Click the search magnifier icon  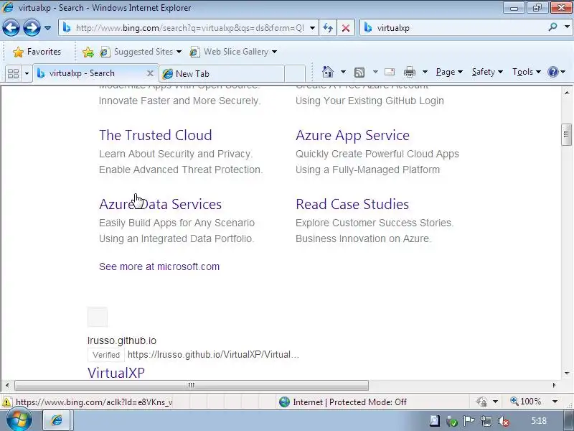(552, 27)
